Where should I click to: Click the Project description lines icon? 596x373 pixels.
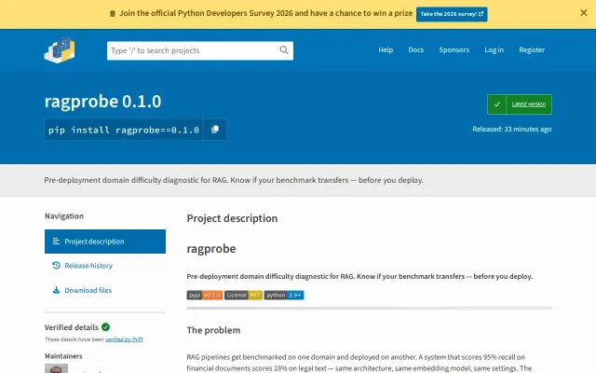click(x=56, y=242)
